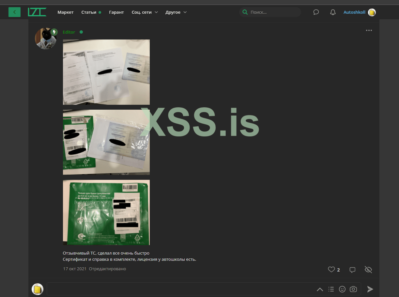Click the comment bubble icon under post
Viewport: 399px width, 297px height.
(352, 270)
